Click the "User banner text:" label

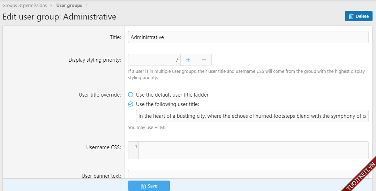(x=101, y=176)
